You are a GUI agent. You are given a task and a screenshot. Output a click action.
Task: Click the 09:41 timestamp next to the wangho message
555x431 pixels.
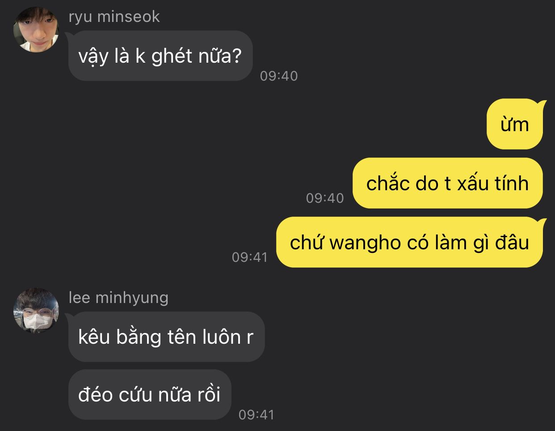click(x=249, y=257)
